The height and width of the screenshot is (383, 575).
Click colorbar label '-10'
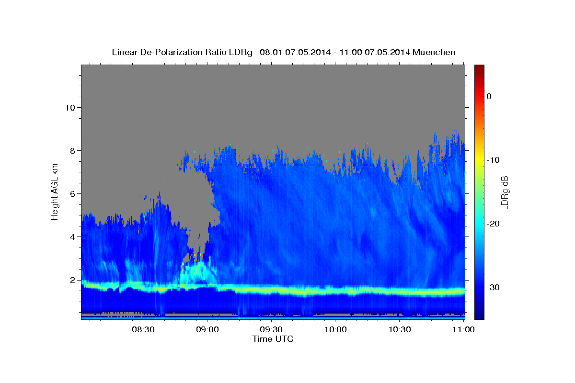coord(493,160)
